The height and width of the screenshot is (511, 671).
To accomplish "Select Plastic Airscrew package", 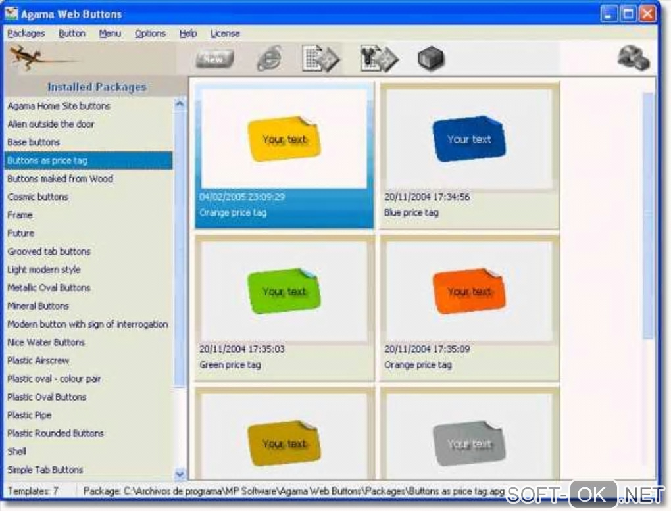I will tap(89, 360).
